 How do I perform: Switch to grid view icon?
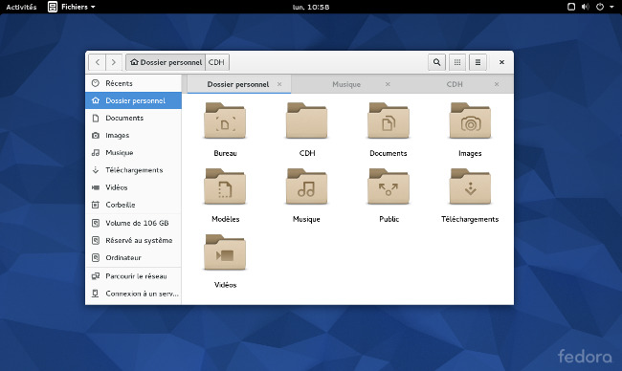(x=457, y=62)
